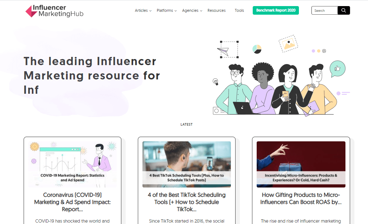Expand the Platforms dropdown menu
This screenshot has height=224, width=368.
coord(166,10)
